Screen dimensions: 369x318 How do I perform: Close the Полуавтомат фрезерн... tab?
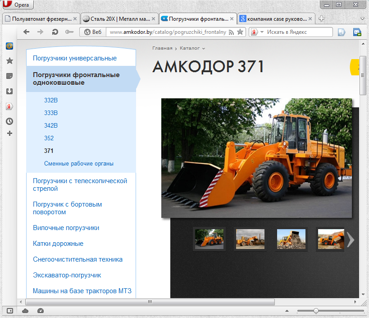tap(75, 19)
